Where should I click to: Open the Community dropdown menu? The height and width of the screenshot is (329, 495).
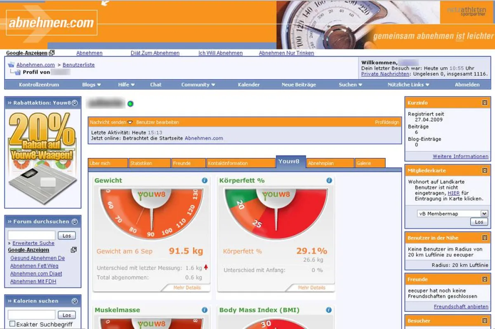[198, 84]
